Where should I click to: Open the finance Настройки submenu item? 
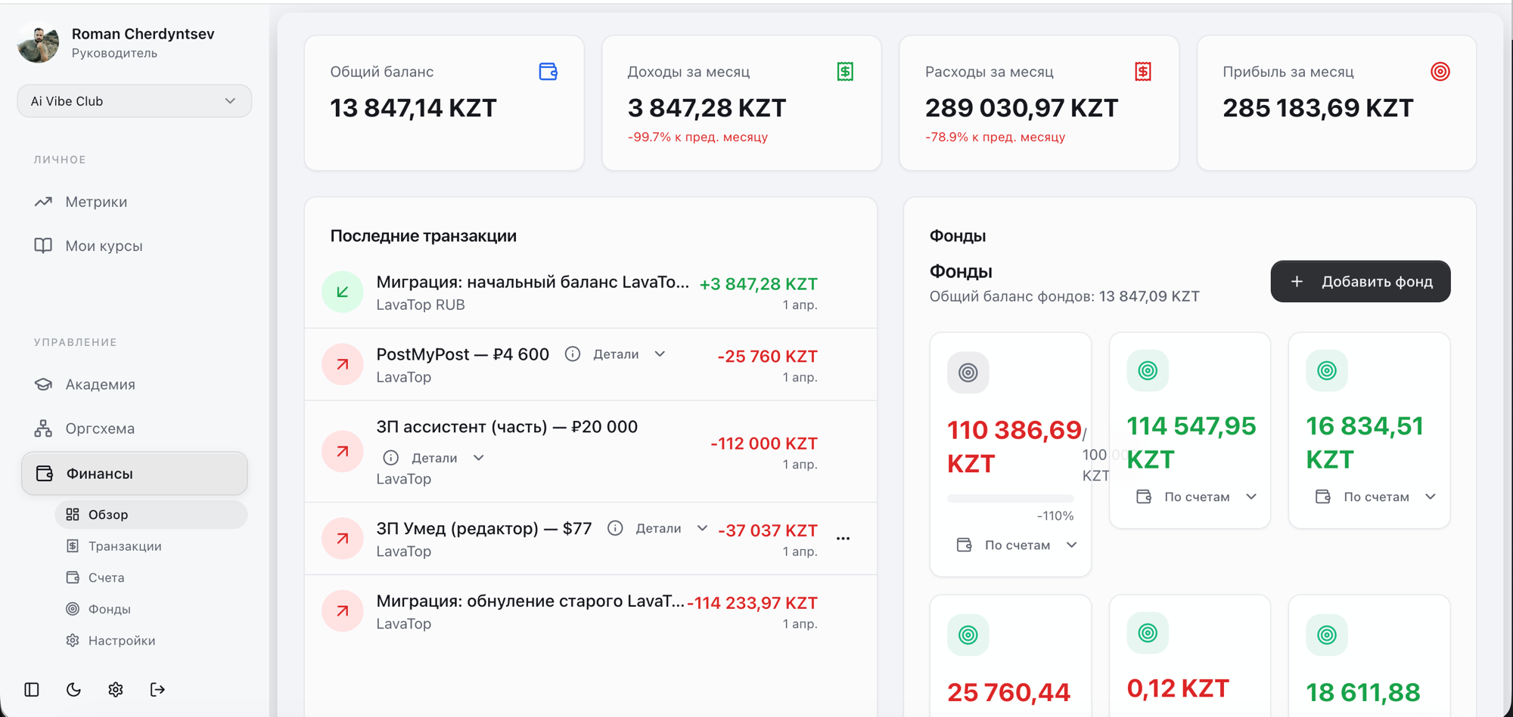coord(121,641)
